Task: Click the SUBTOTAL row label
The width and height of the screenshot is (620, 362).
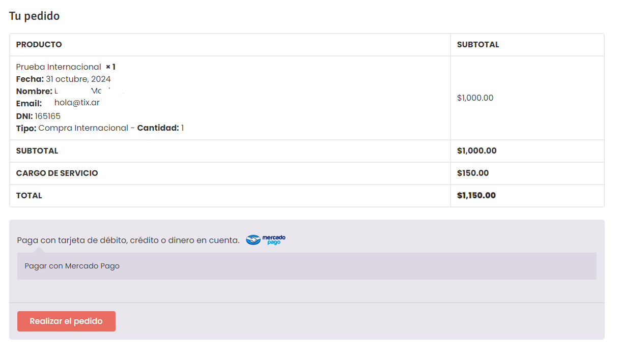Action: pos(37,151)
